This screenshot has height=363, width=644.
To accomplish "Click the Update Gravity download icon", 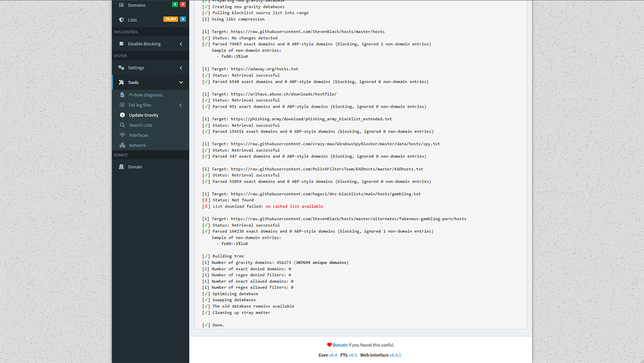I will [123, 115].
